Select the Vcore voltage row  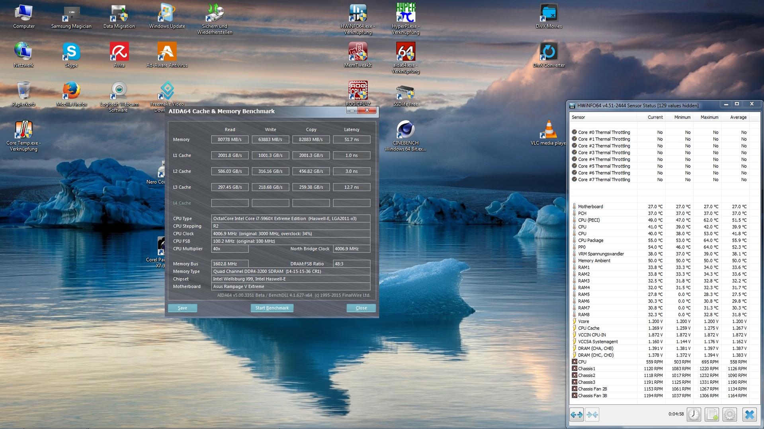coord(659,322)
